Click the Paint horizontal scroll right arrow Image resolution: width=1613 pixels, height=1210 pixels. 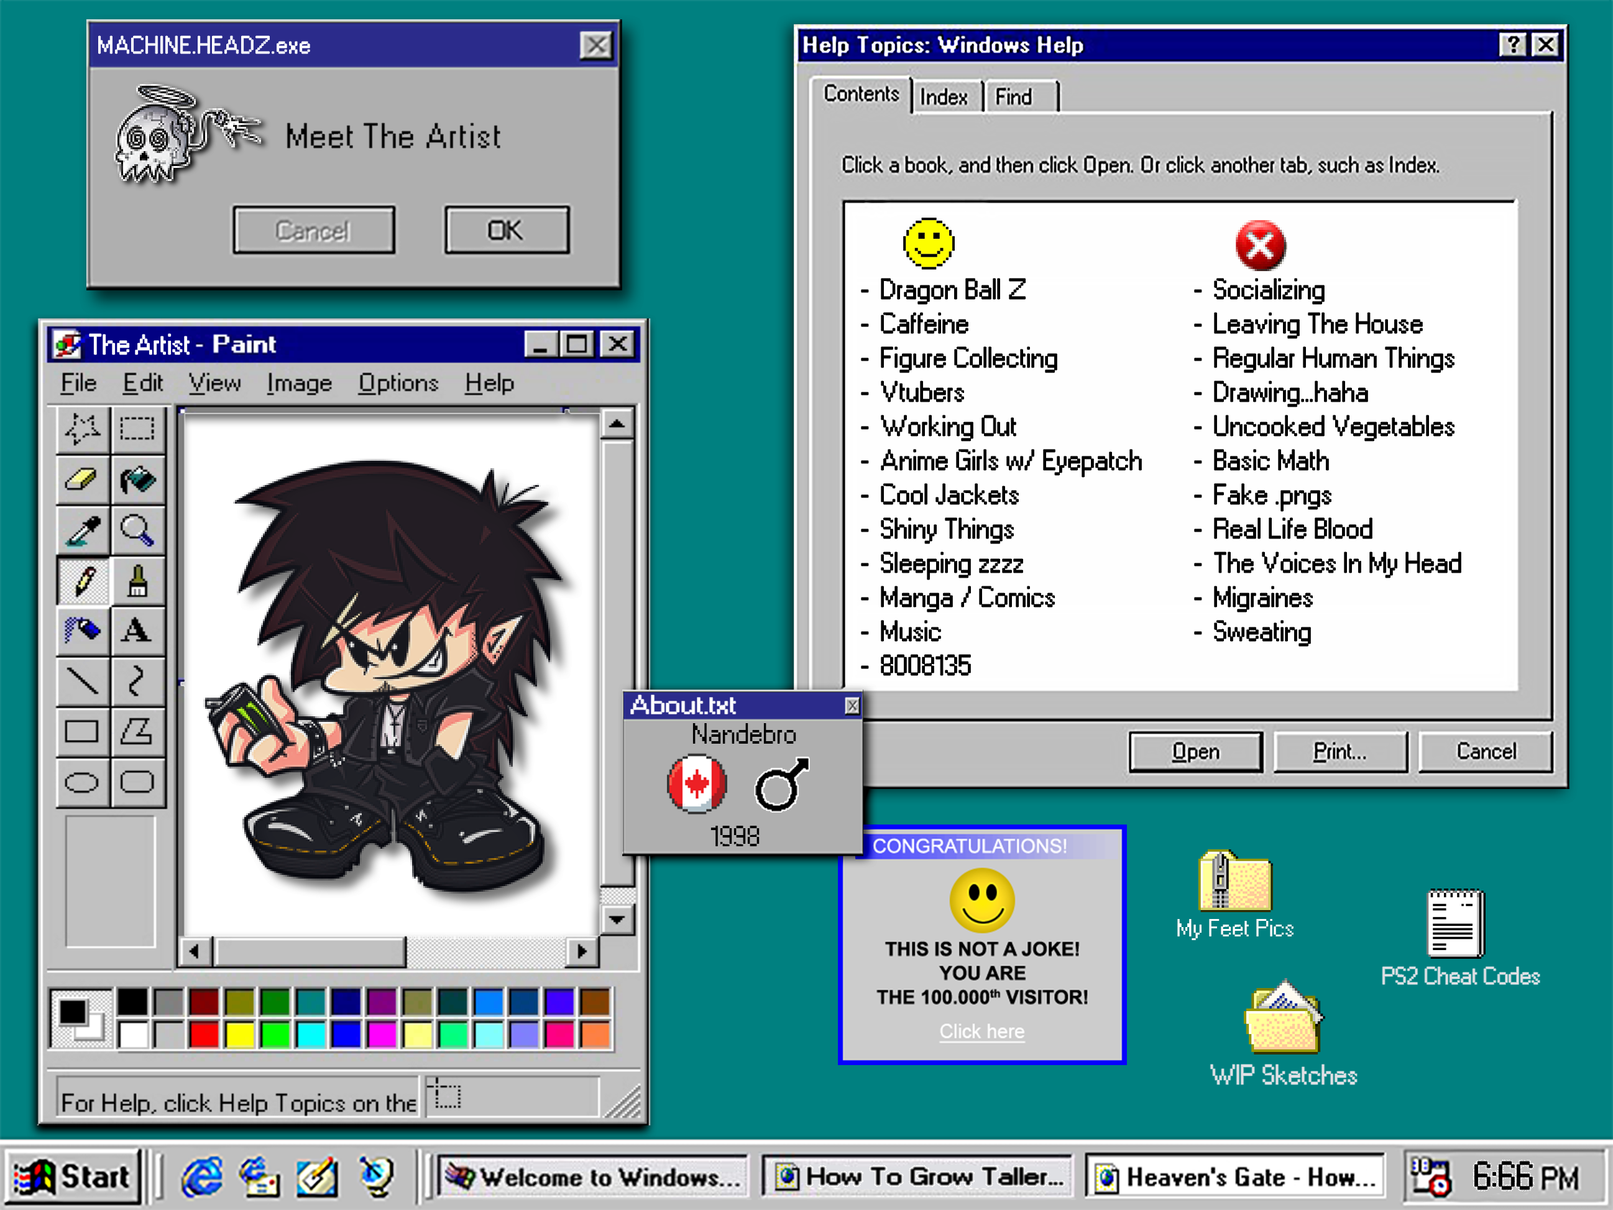(x=582, y=951)
